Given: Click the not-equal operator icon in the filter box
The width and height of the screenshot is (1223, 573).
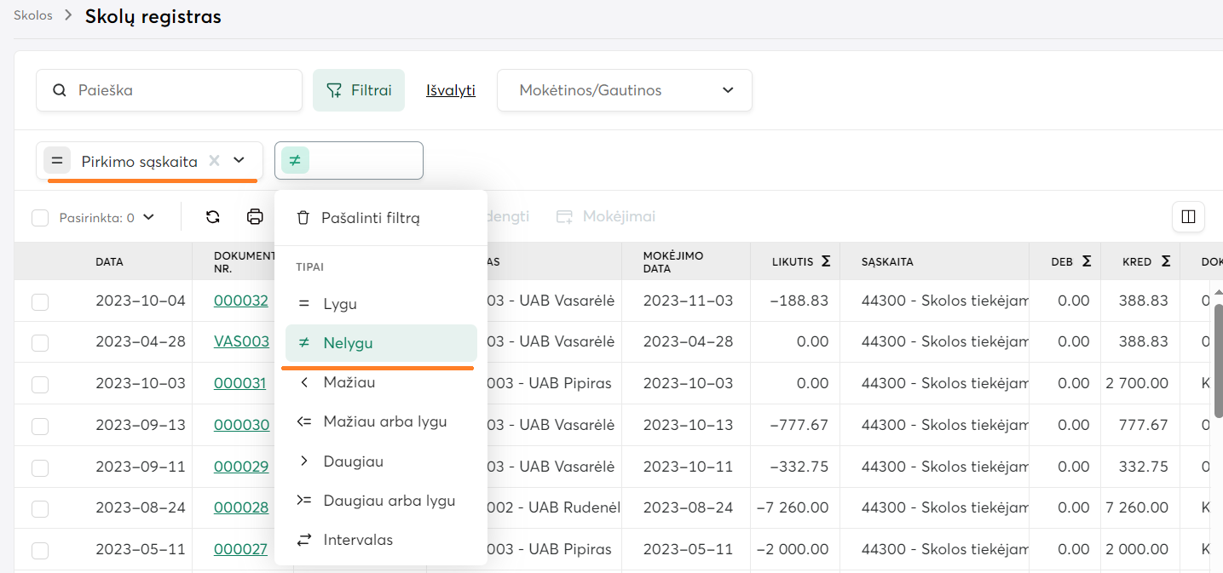Looking at the screenshot, I should click(x=295, y=160).
